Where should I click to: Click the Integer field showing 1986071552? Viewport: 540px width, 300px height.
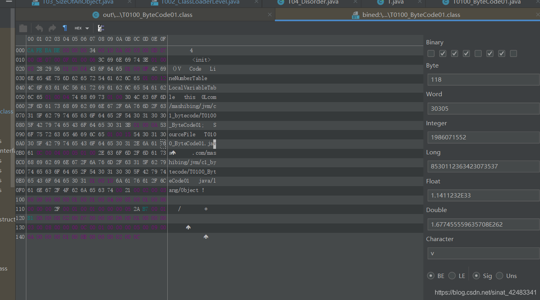pyautogui.click(x=483, y=137)
